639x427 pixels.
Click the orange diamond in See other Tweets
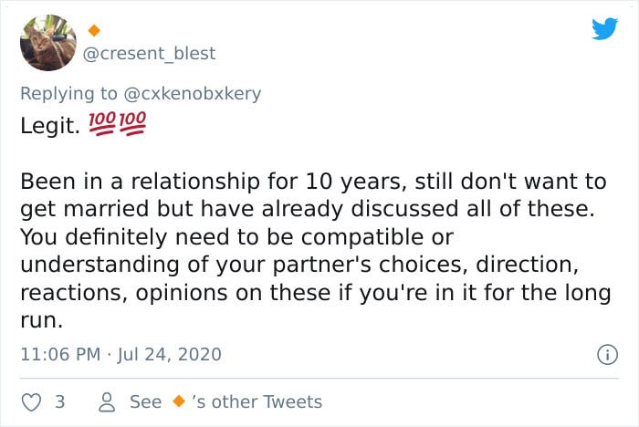179,401
